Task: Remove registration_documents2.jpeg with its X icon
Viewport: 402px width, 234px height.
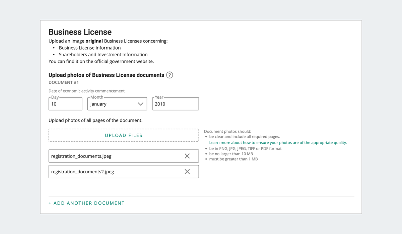Action: tap(187, 172)
